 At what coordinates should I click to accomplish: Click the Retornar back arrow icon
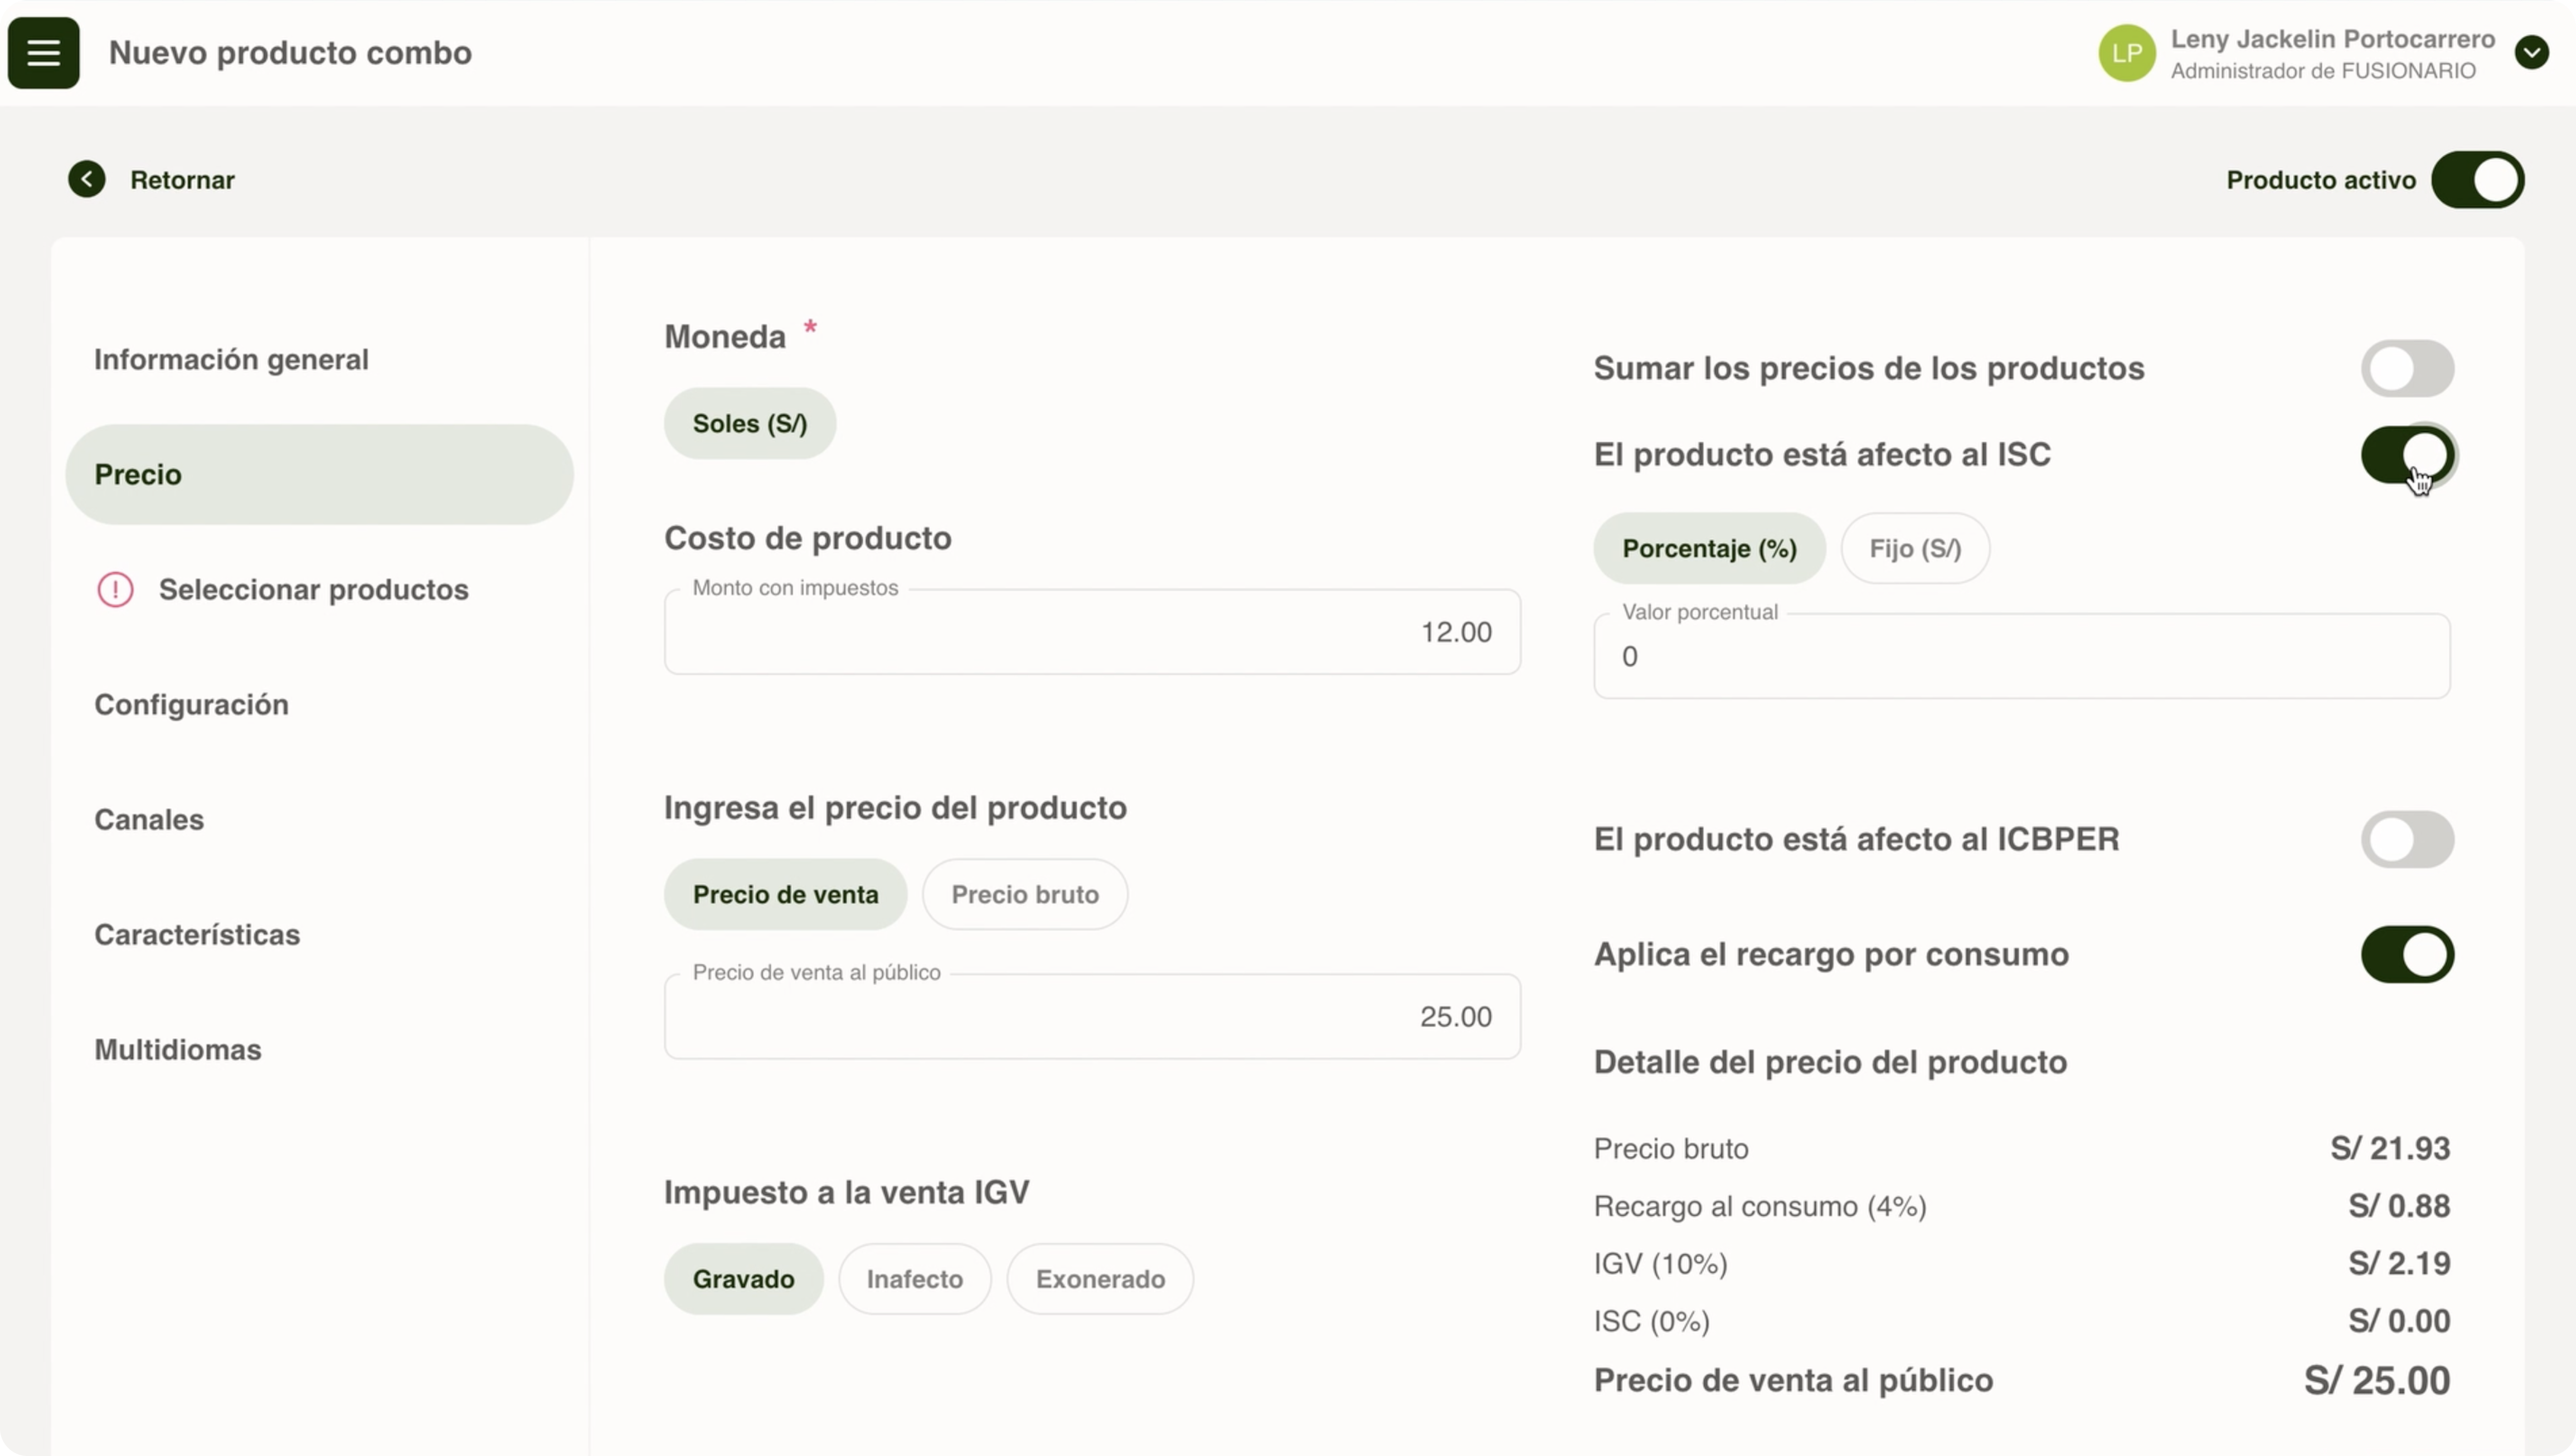(87, 179)
